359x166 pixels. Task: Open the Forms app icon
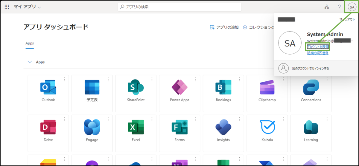point(180,127)
